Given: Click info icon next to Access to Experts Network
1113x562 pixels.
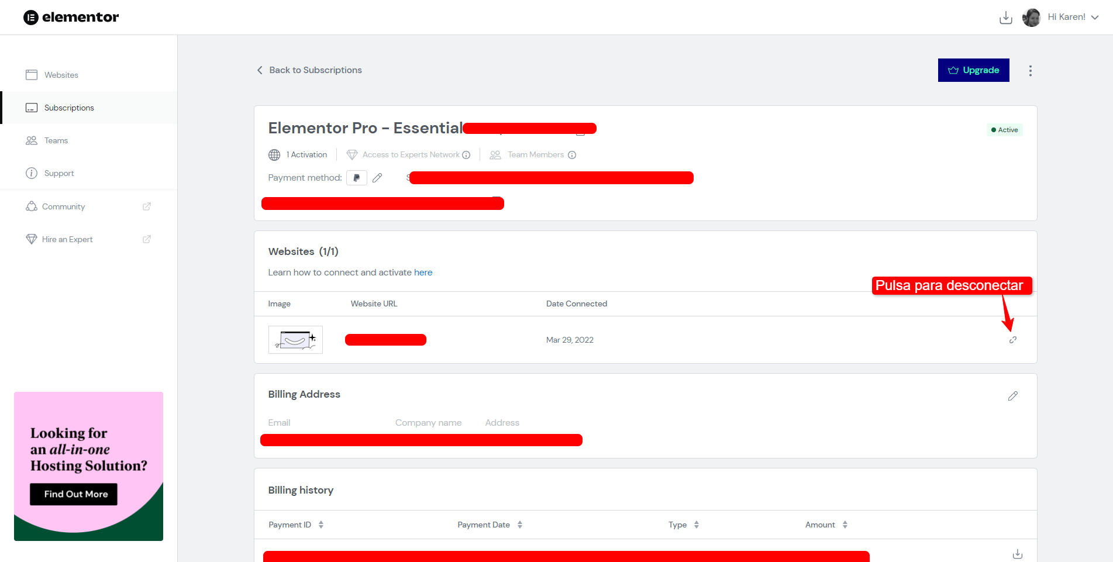Looking at the screenshot, I should click(466, 155).
